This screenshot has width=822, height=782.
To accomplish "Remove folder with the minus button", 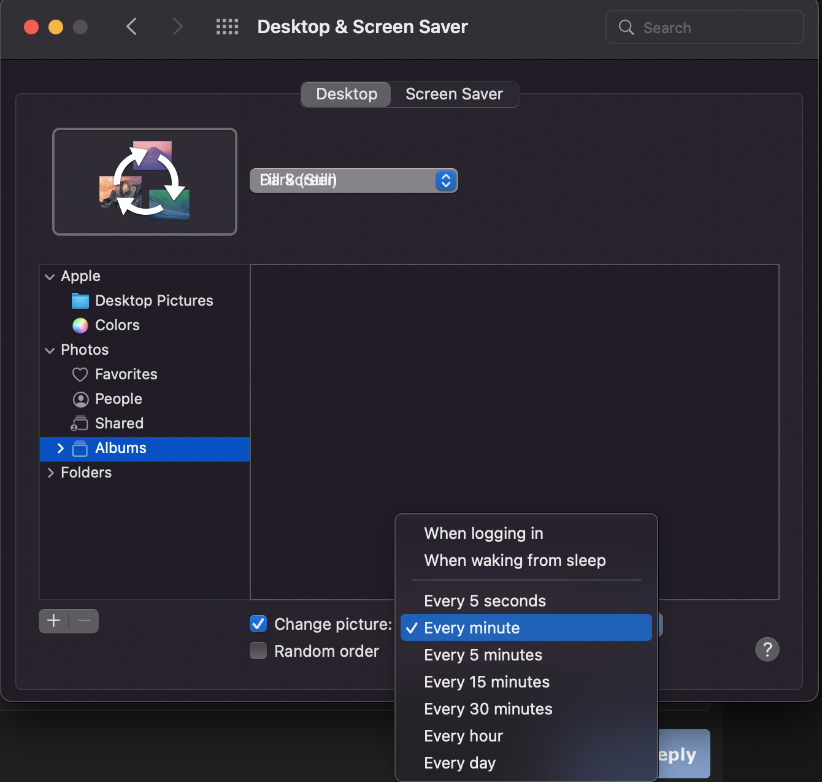I will 84,621.
